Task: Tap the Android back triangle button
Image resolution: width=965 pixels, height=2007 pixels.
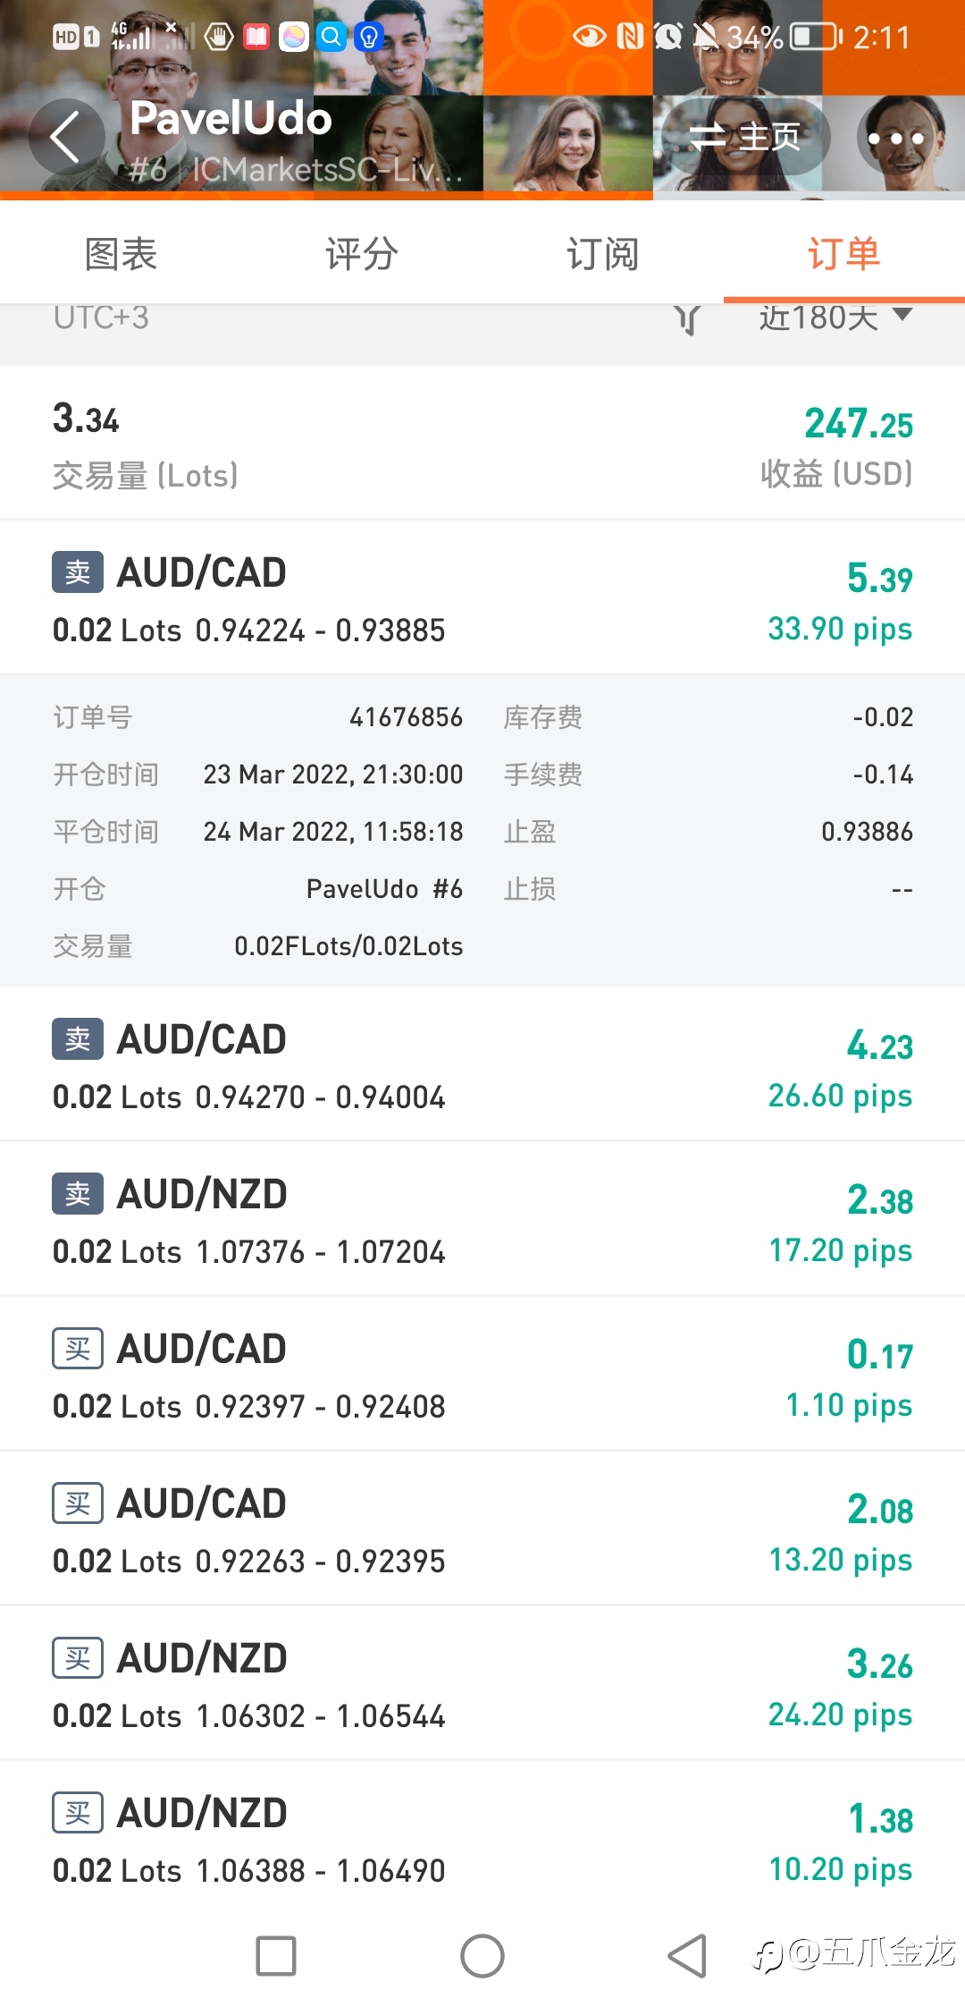Action: click(x=688, y=1956)
